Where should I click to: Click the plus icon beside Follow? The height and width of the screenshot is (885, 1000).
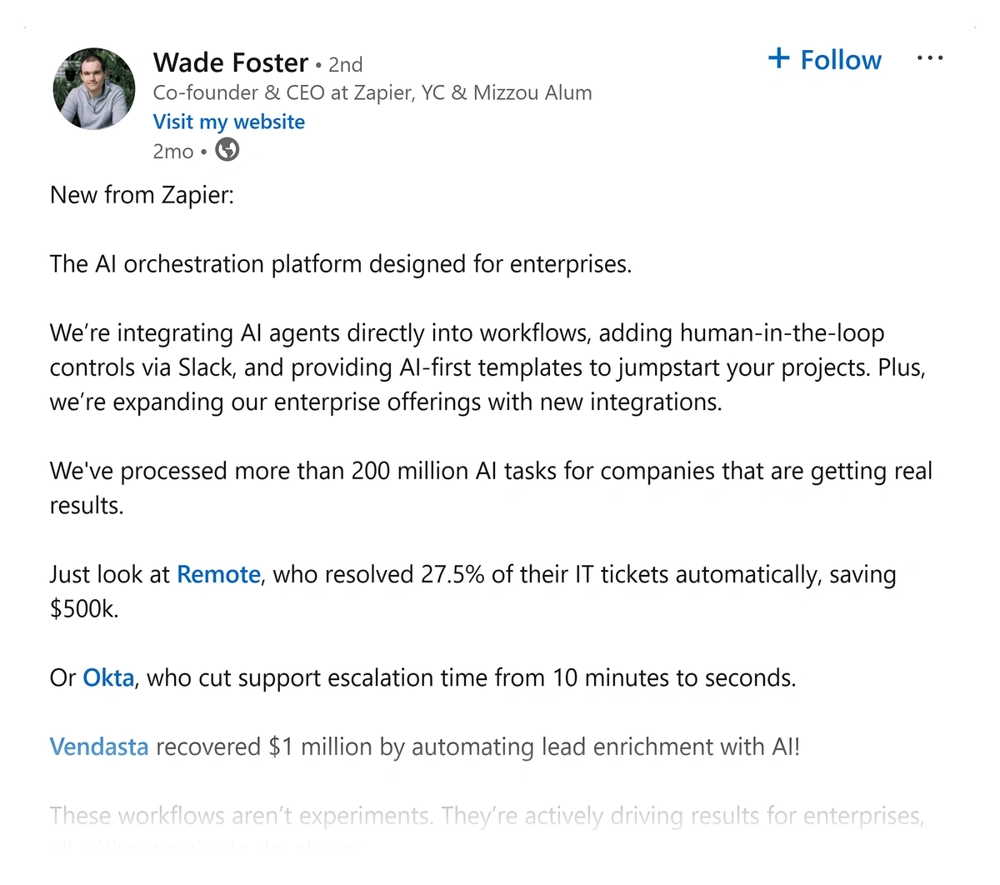point(778,57)
